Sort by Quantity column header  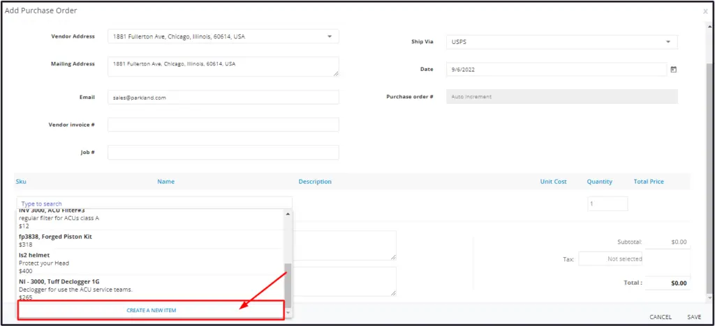pos(600,181)
